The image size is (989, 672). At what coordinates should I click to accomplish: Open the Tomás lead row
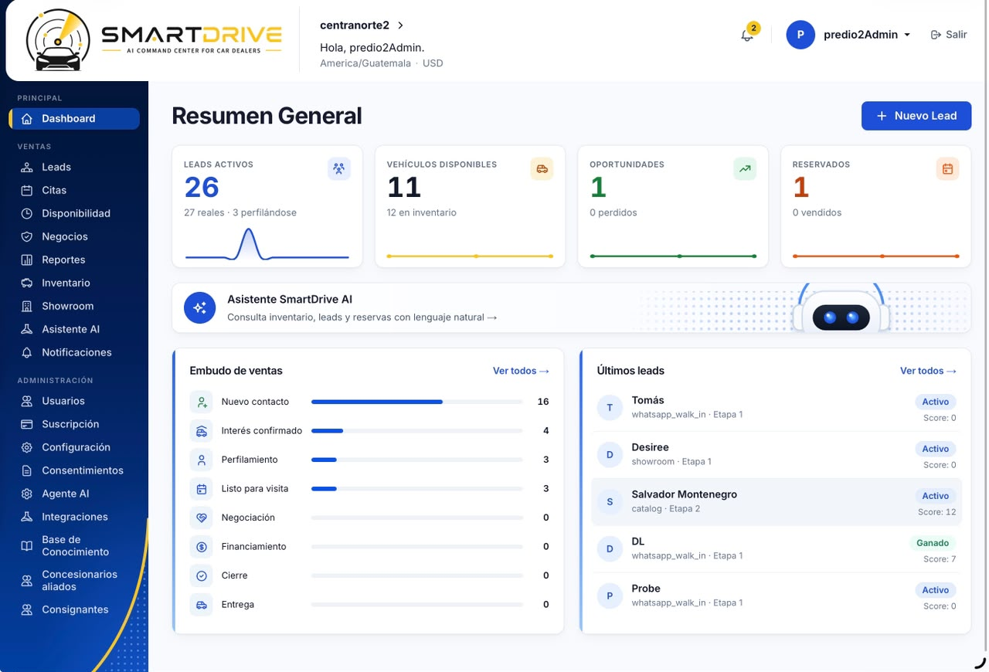pyautogui.click(x=777, y=408)
